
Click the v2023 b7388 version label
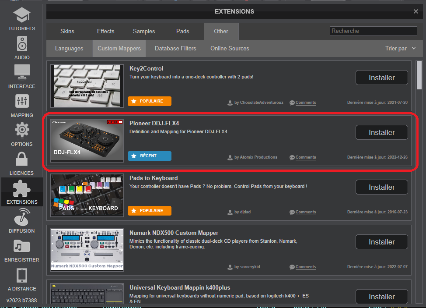coord(22,301)
